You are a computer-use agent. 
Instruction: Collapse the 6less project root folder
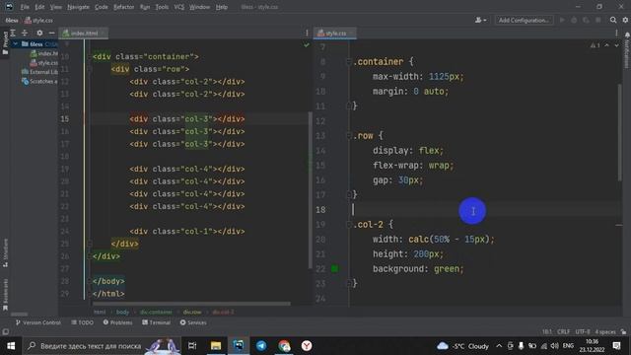click(x=16, y=43)
